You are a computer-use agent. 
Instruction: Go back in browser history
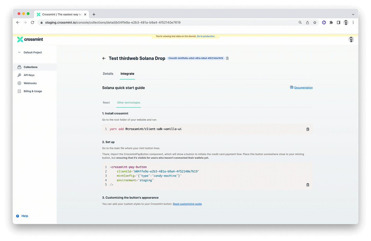click(x=18, y=23)
